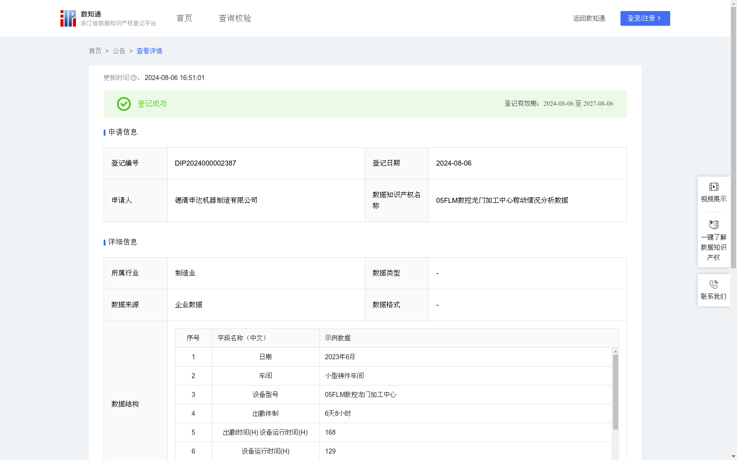This screenshot has width=737, height=460.
Task: Click the 所属行业 label cell
Action: click(x=135, y=273)
